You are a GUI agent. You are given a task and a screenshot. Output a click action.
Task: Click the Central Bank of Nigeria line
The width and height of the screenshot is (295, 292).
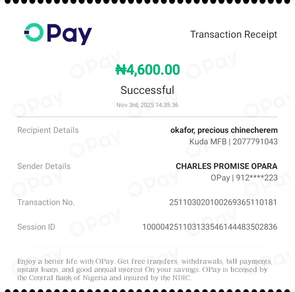pyautogui.click(x=104, y=278)
